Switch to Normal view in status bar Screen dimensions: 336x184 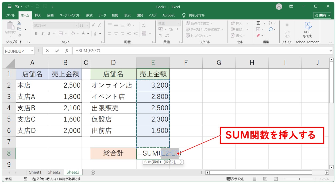click(254, 179)
